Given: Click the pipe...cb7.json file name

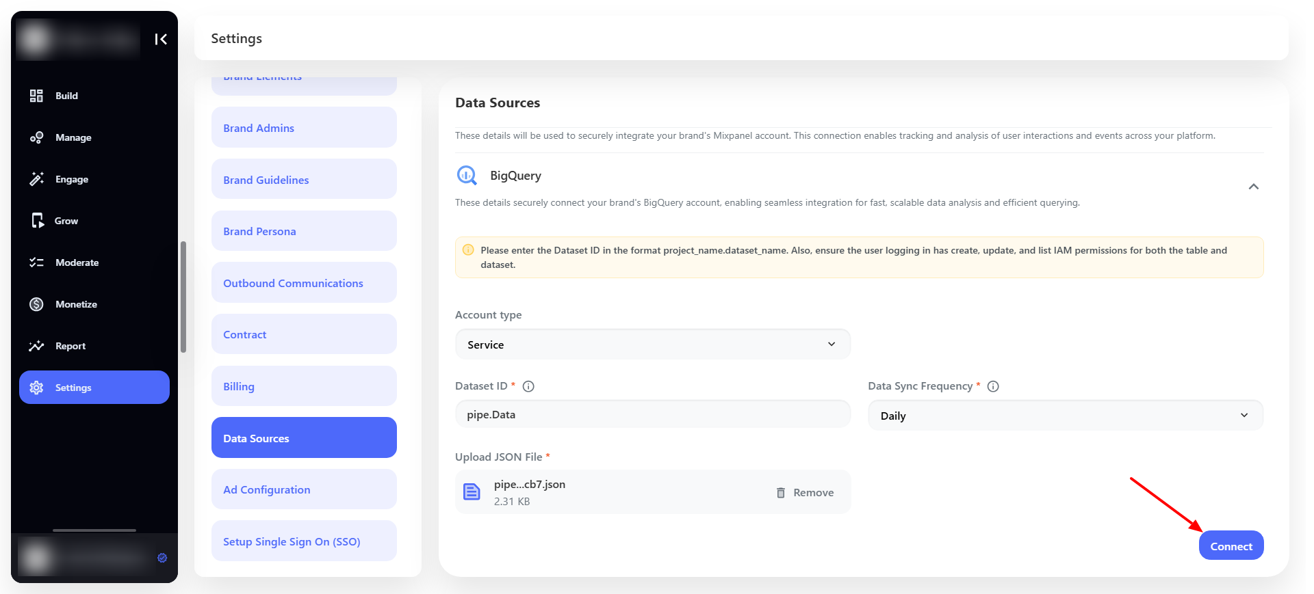Looking at the screenshot, I should [530, 485].
